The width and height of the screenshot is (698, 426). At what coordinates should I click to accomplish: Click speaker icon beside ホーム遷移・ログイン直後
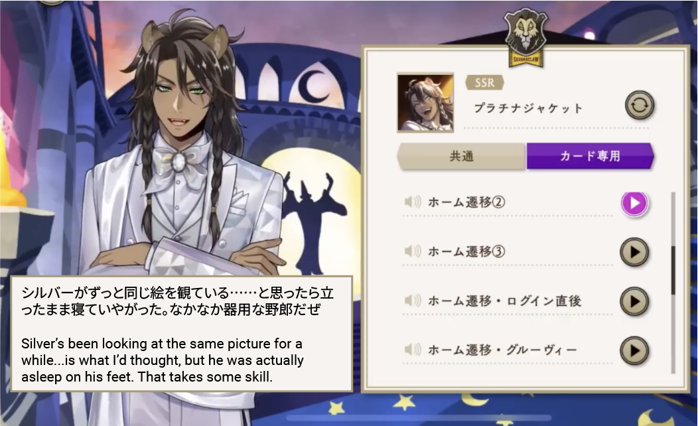point(412,301)
